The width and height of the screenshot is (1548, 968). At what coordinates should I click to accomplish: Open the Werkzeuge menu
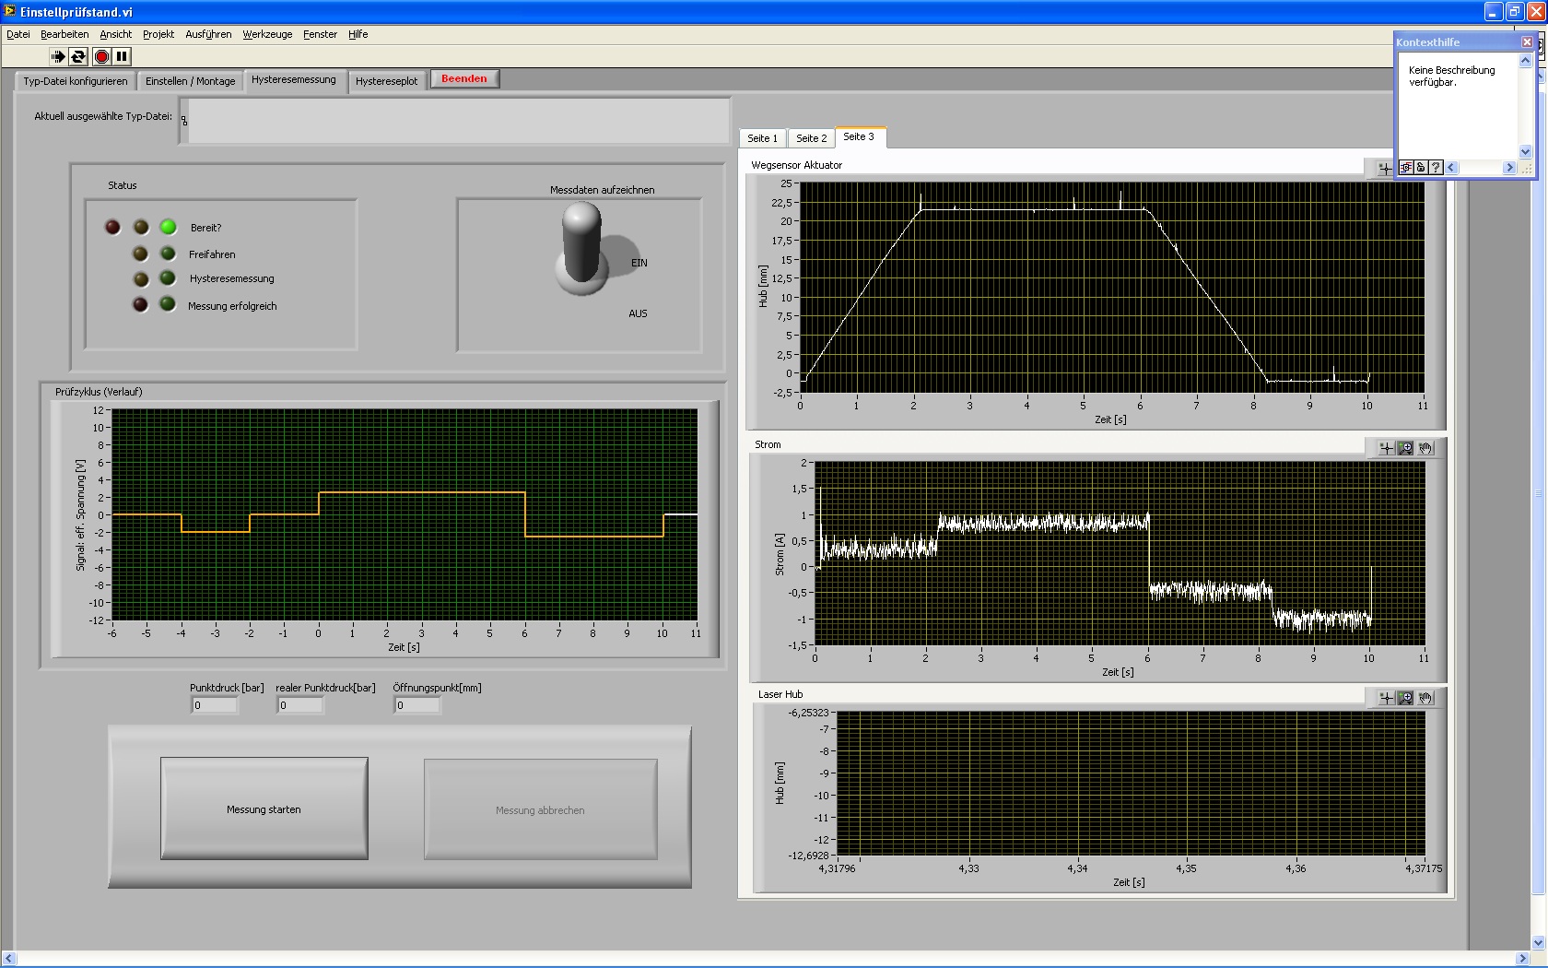[x=267, y=34]
